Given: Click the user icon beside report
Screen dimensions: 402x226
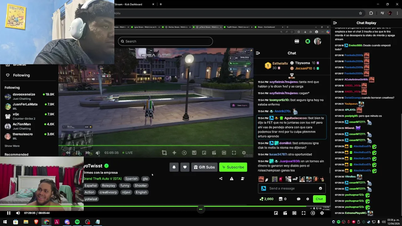Looking at the screenshot, I should (x=242, y=179).
